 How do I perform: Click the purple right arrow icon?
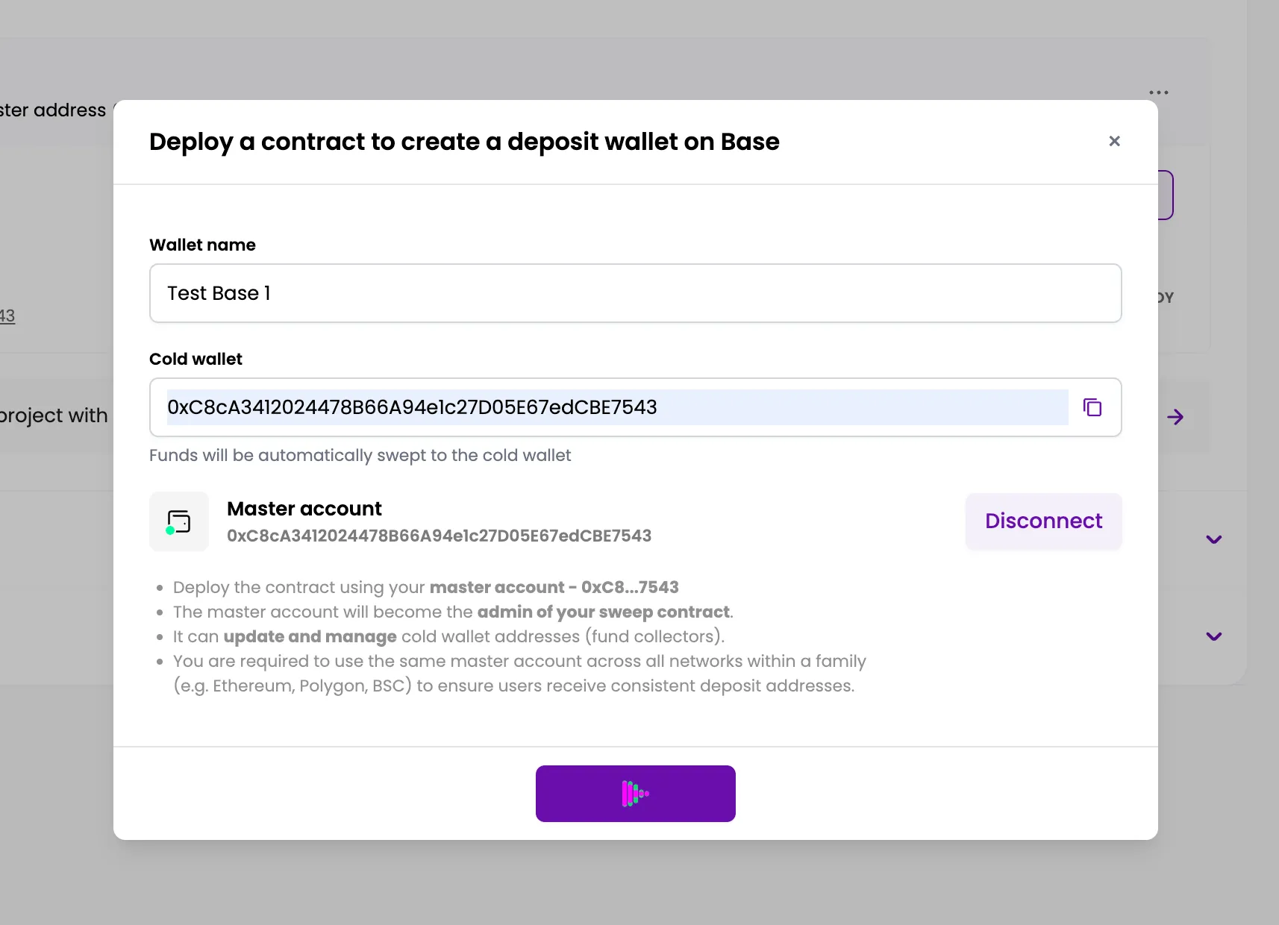pos(1175,417)
